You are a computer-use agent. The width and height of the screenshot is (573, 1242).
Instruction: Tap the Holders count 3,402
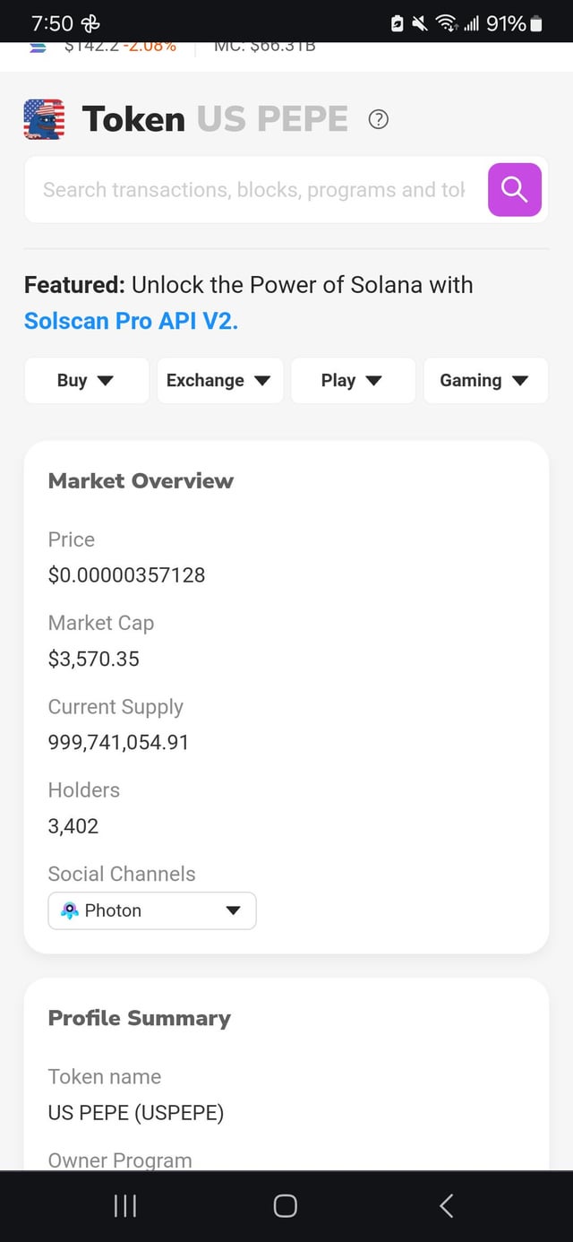click(x=73, y=826)
